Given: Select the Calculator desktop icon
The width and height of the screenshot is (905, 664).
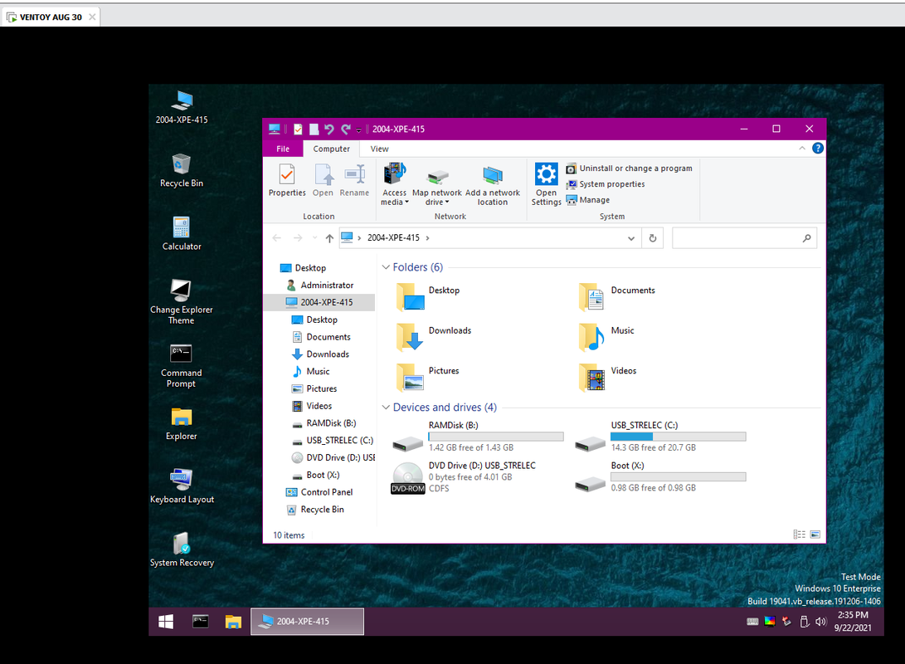Looking at the screenshot, I should point(181,234).
